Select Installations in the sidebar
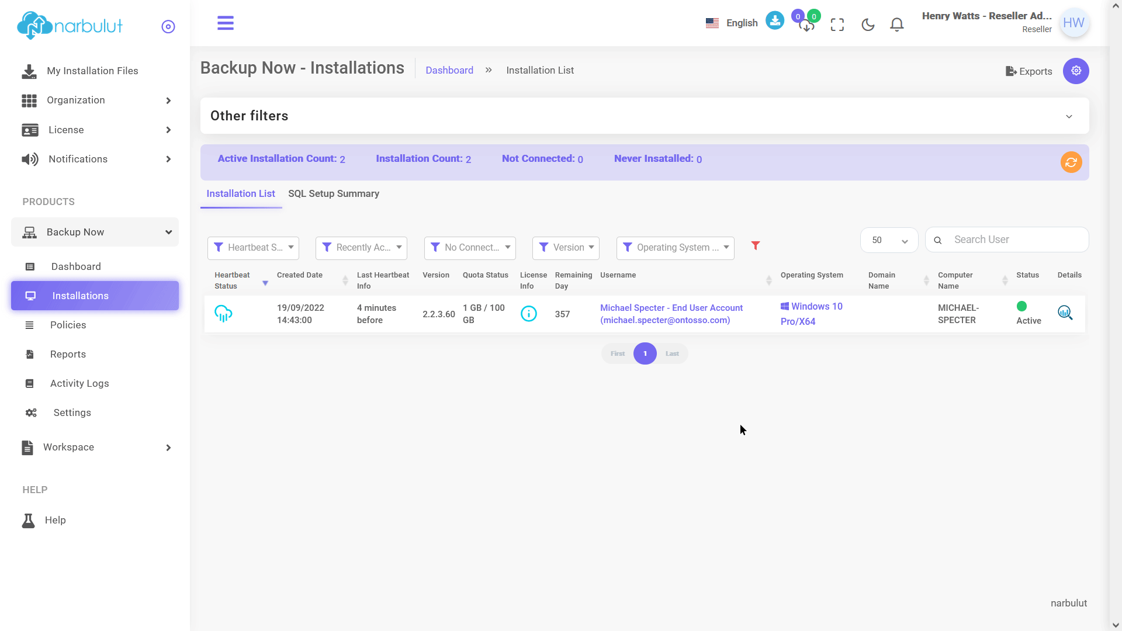 tap(95, 296)
